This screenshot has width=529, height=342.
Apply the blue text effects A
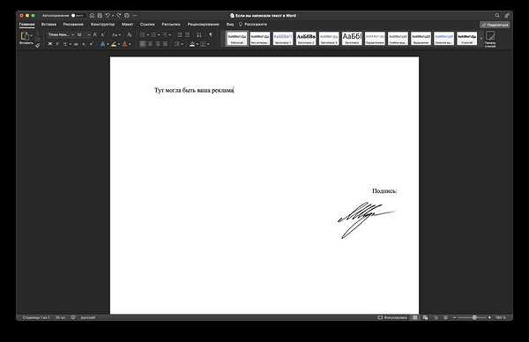tap(102, 44)
